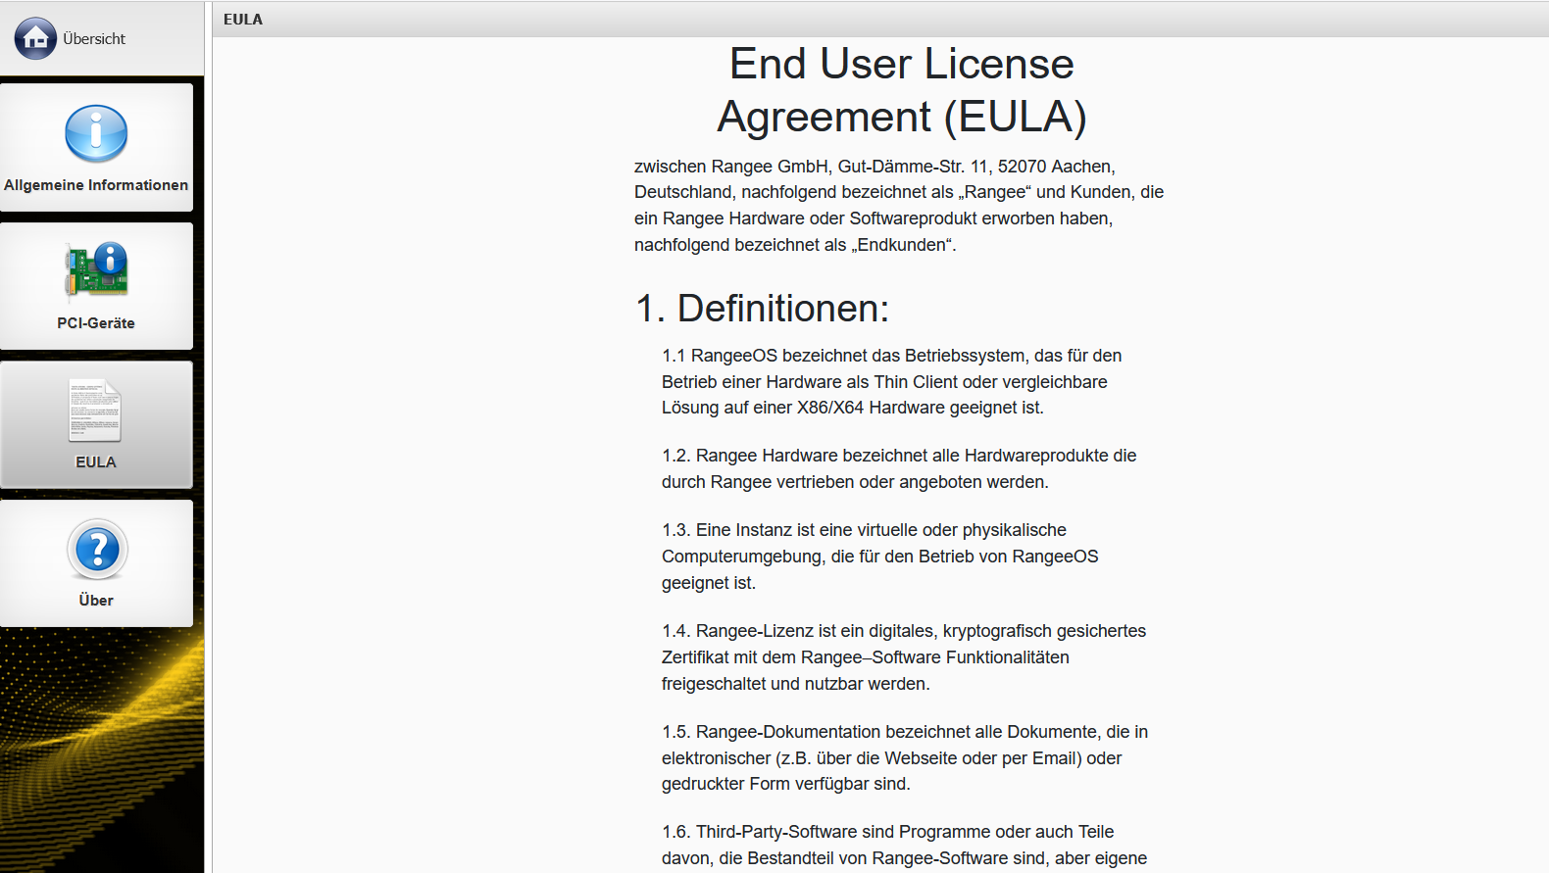Viewport: 1549px width, 873px height.
Task: Click the intro text 'zwischen Rangee GmbH'
Action: point(899,206)
